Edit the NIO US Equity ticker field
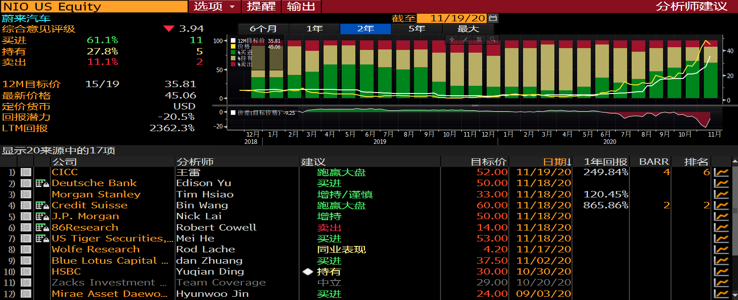The width and height of the screenshot is (738, 300). [x=94, y=6]
